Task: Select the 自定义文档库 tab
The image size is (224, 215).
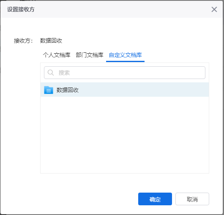Action: point(125,55)
